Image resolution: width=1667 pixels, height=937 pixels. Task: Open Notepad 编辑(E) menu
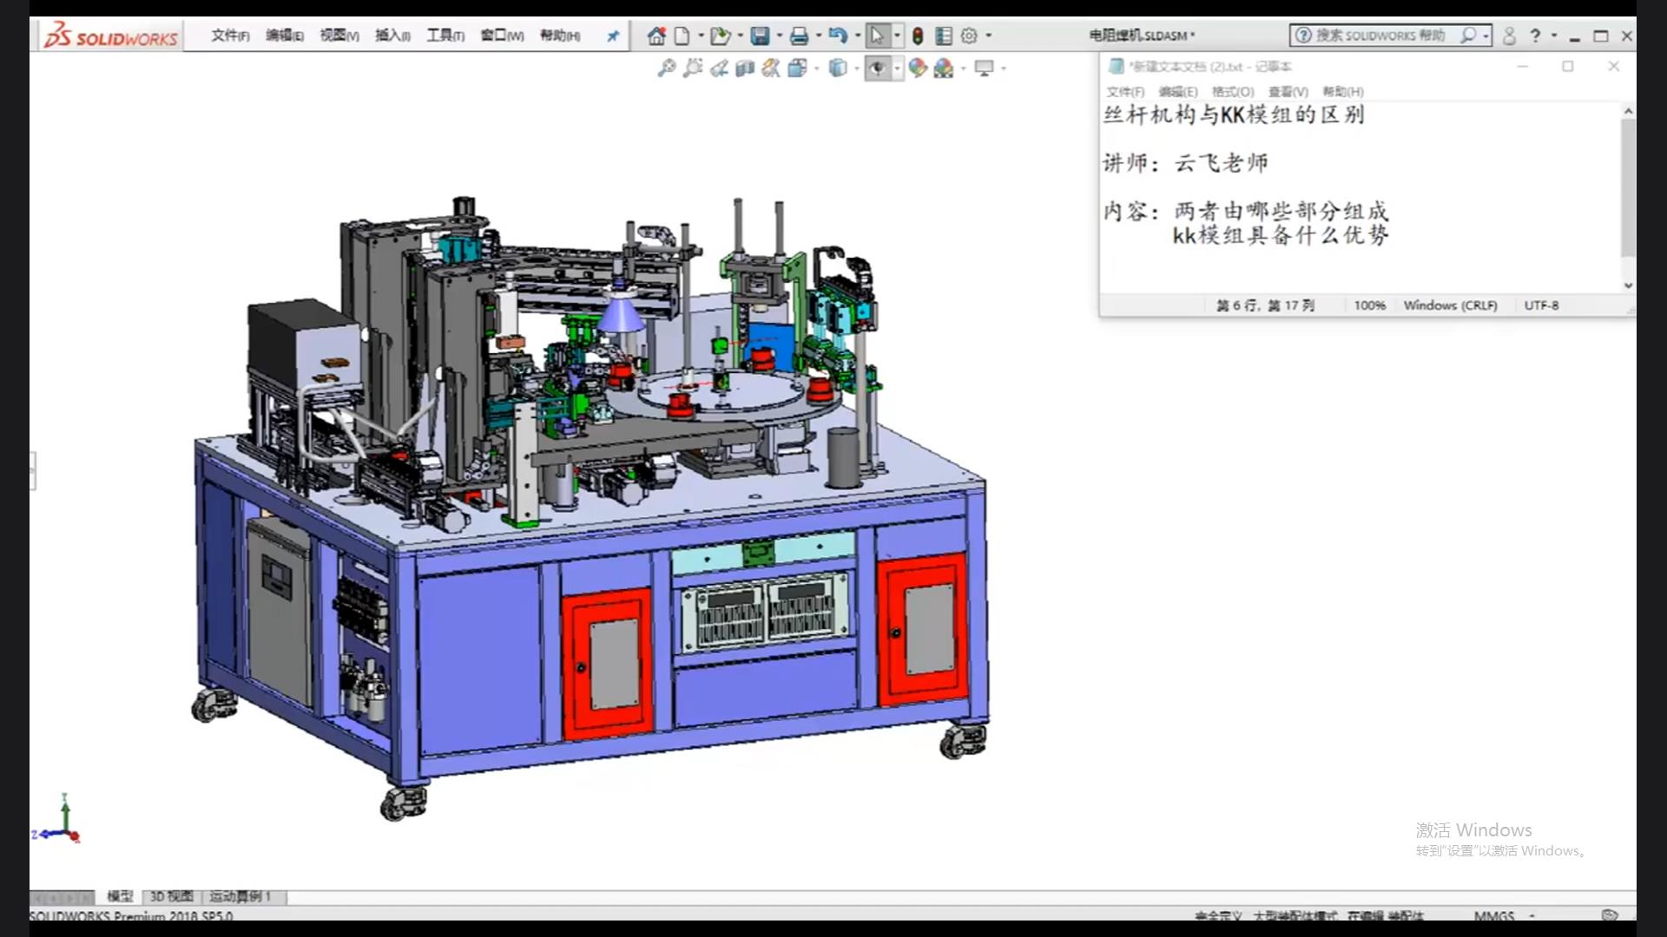1177,91
